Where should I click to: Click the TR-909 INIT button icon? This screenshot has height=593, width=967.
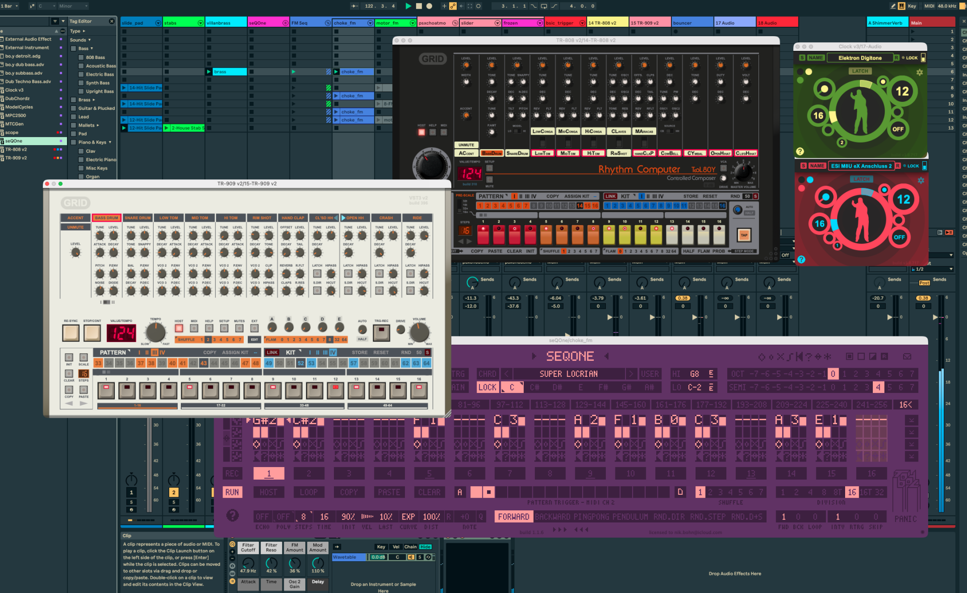[69, 358]
